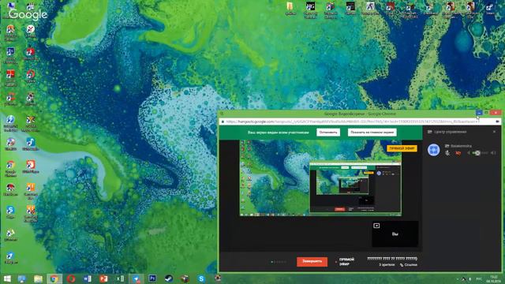The width and height of the screenshot is (505, 284).
Task: Select the Skype desktop shortcut
Action: coord(10,212)
